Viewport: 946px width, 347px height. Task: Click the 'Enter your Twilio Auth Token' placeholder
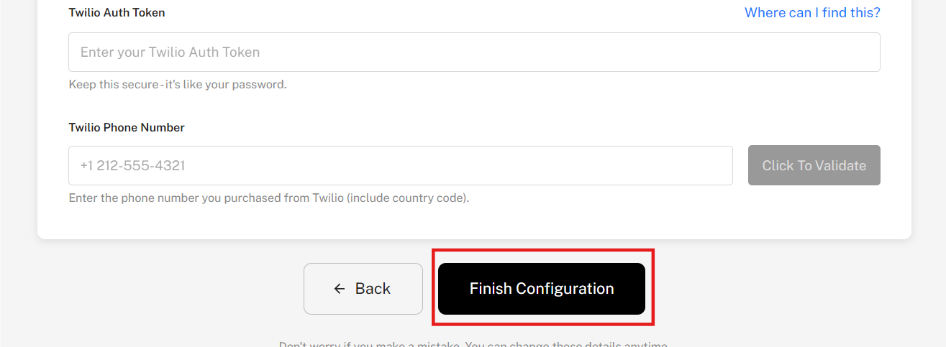[x=170, y=52]
